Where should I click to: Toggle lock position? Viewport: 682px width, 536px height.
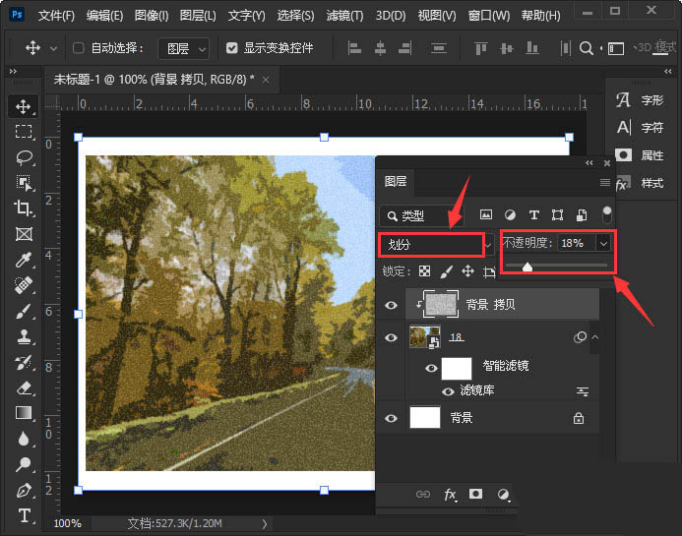click(467, 271)
